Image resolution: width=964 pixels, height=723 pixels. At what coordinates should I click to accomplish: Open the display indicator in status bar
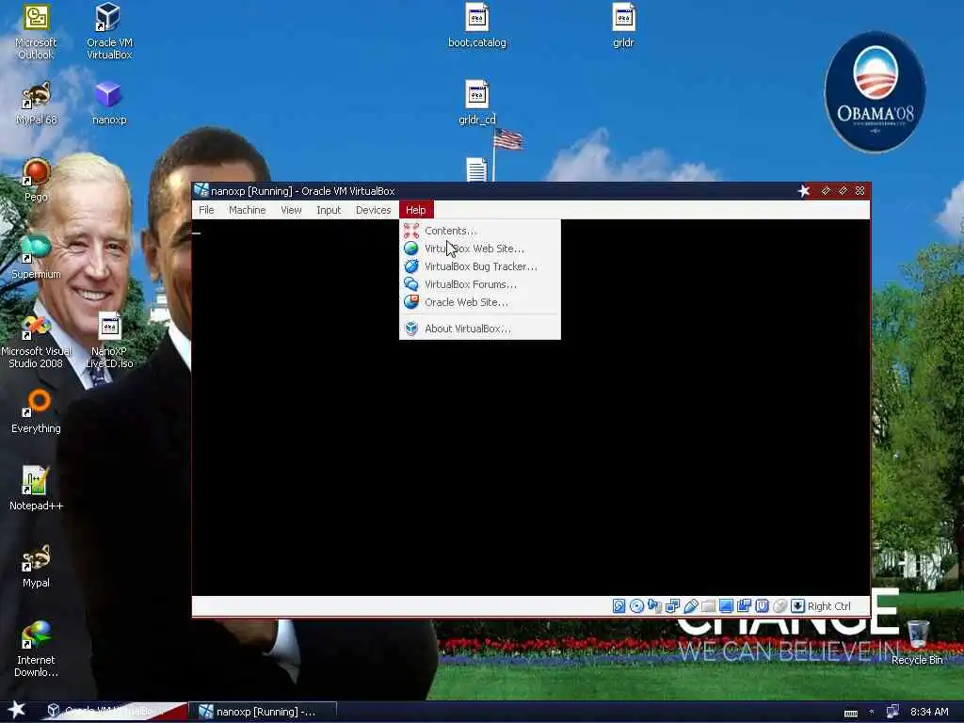click(x=726, y=606)
